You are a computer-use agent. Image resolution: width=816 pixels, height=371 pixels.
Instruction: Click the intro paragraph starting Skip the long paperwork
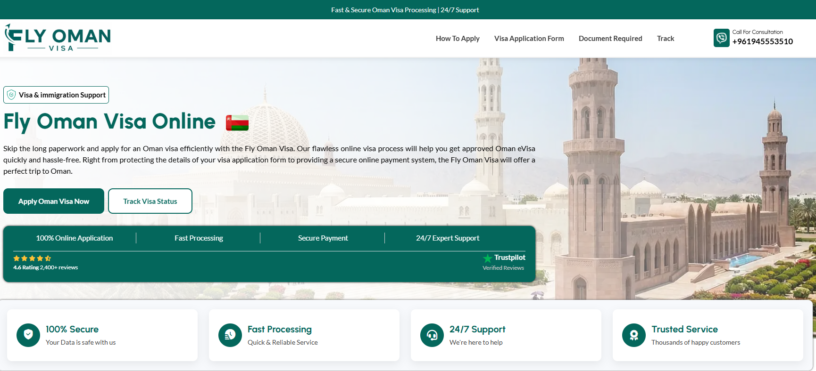pos(269,160)
